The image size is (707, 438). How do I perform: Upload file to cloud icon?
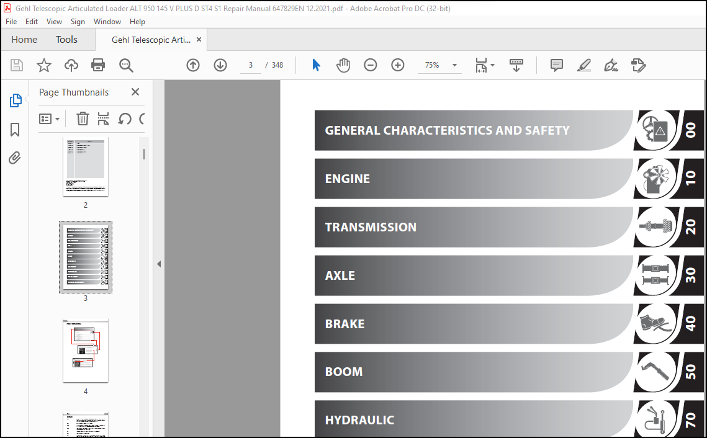click(x=71, y=65)
